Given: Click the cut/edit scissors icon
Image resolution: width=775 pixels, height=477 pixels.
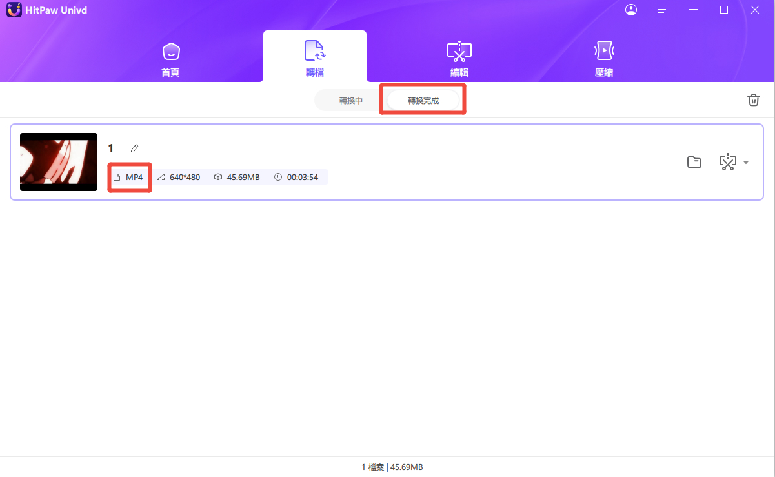Looking at the screenshot, I should 728,162.
